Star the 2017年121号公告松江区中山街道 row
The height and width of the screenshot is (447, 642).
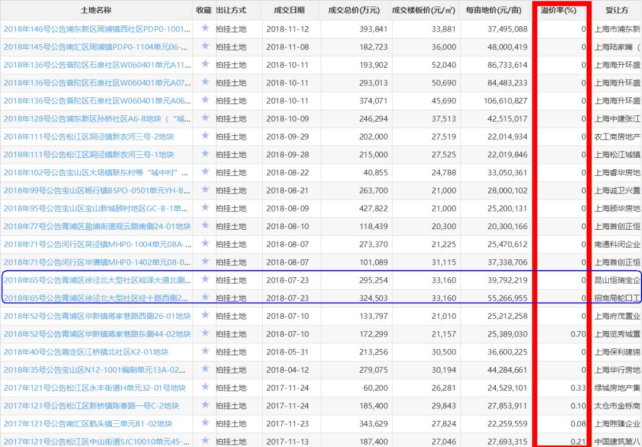(205, 440)
